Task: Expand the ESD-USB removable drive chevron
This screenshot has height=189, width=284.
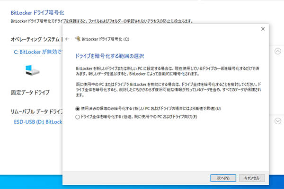Action: 278,121
